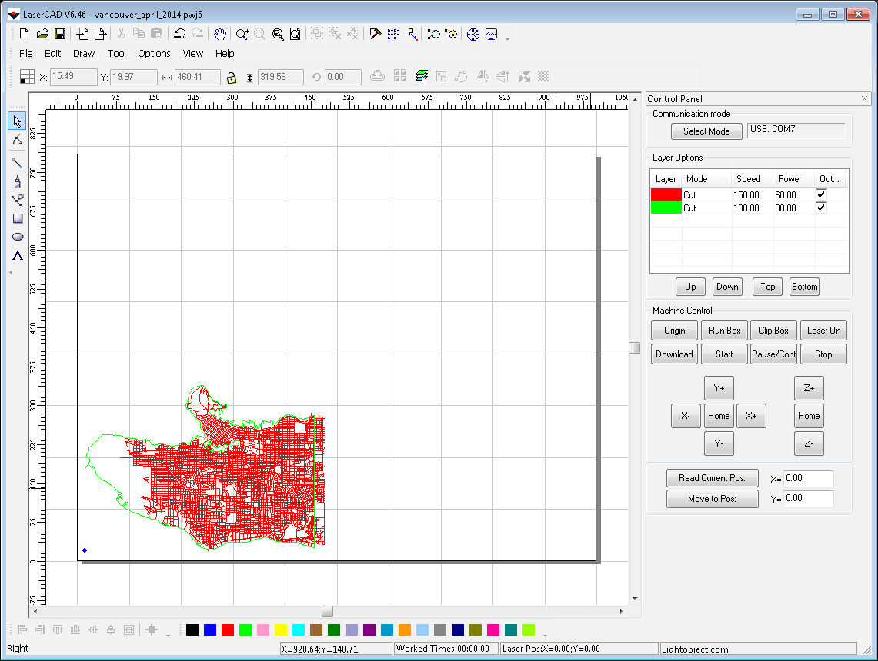Open the Options menu
The width and height of the screenshot is (878, 661).
click(154, 54)
